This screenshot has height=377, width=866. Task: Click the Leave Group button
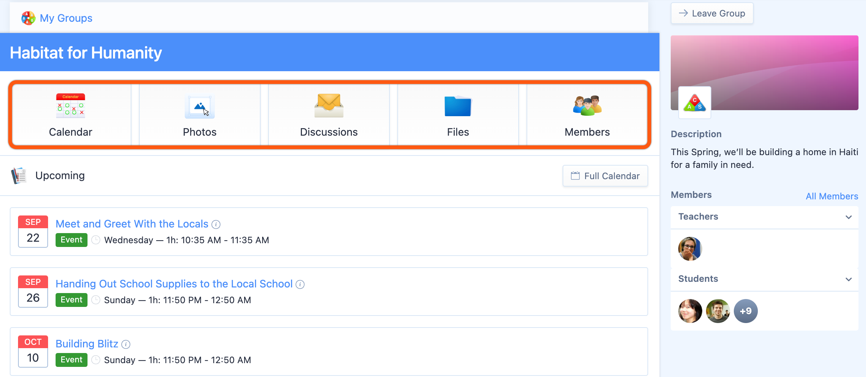(712, 13)
